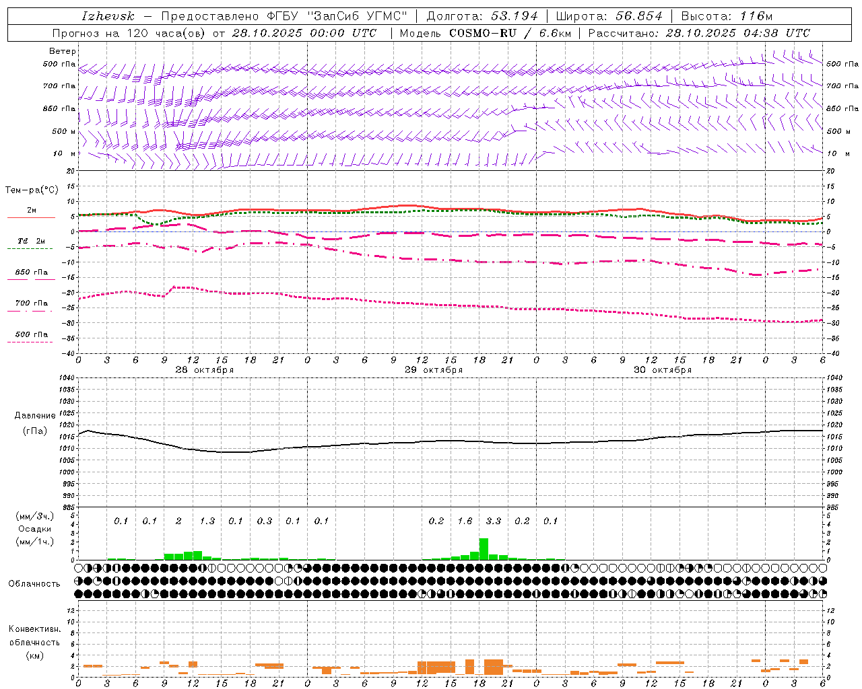Click the "(мм/3ч.)" precipitation unit label
862x689 pixels.
click(34, 516)
